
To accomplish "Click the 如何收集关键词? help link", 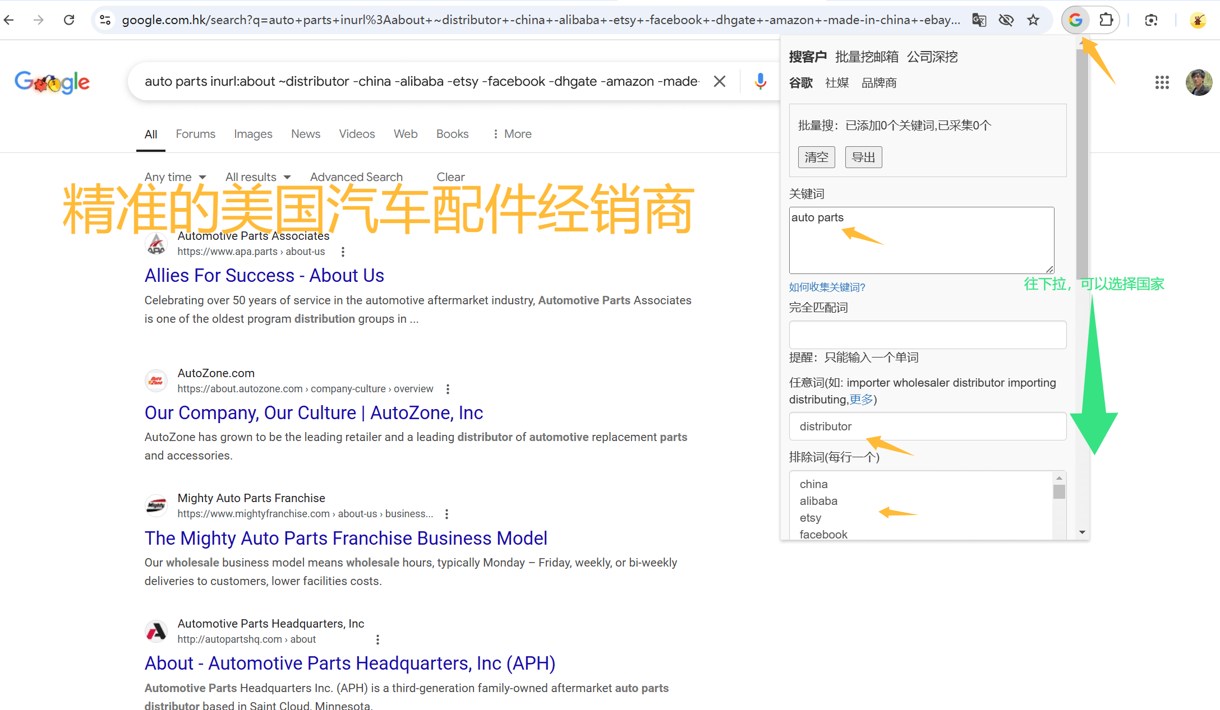I will coord(827,287).
